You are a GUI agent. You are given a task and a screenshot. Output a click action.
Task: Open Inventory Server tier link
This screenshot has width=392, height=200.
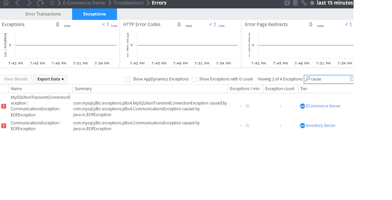tap(321, 125)
